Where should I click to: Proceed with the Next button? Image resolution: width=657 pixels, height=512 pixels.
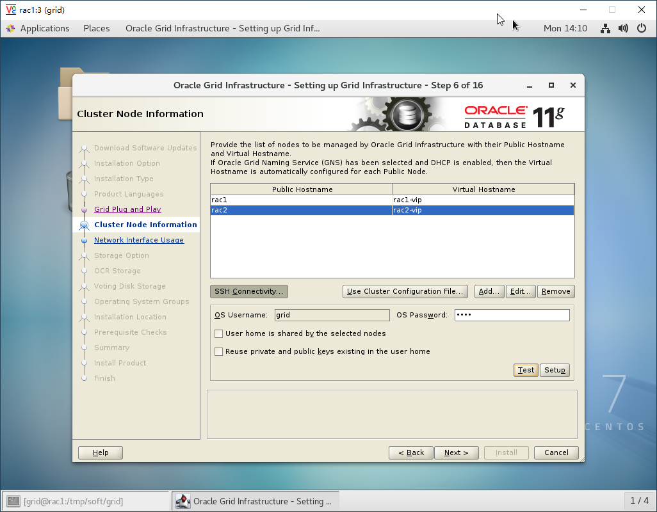[457, 452]
